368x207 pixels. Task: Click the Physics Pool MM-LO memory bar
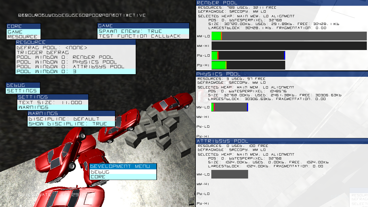pyautogui.click(x=230, y=107)
